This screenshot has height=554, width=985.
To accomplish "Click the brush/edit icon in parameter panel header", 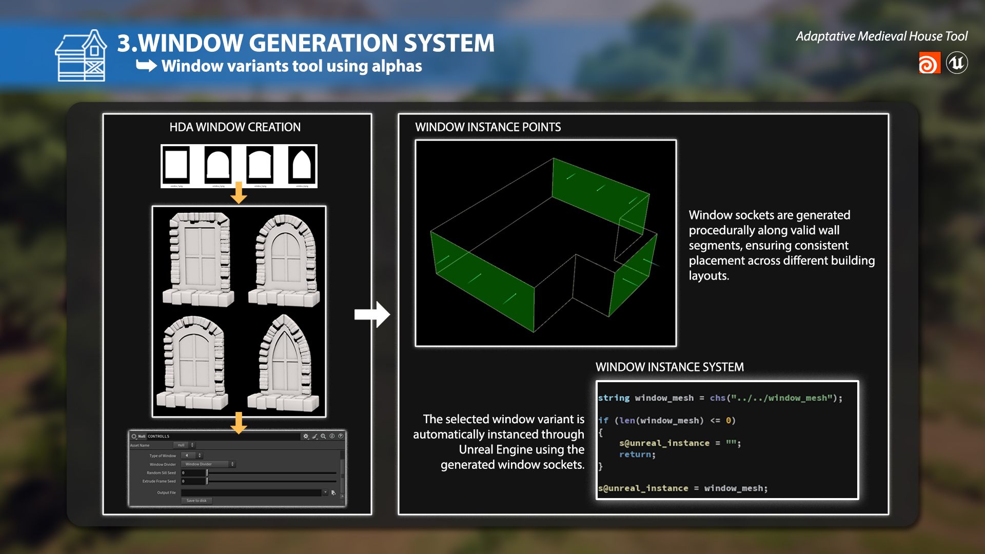I will pos(315,436).
